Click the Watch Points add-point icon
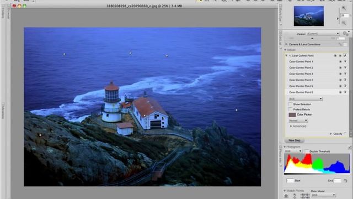Screen dimensions: 353x199 [286, 196]
